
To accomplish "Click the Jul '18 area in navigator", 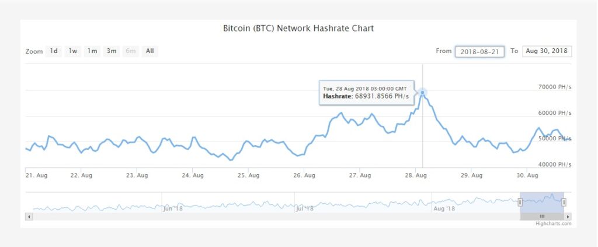I will pyautogui.click(x=304, y=209).
